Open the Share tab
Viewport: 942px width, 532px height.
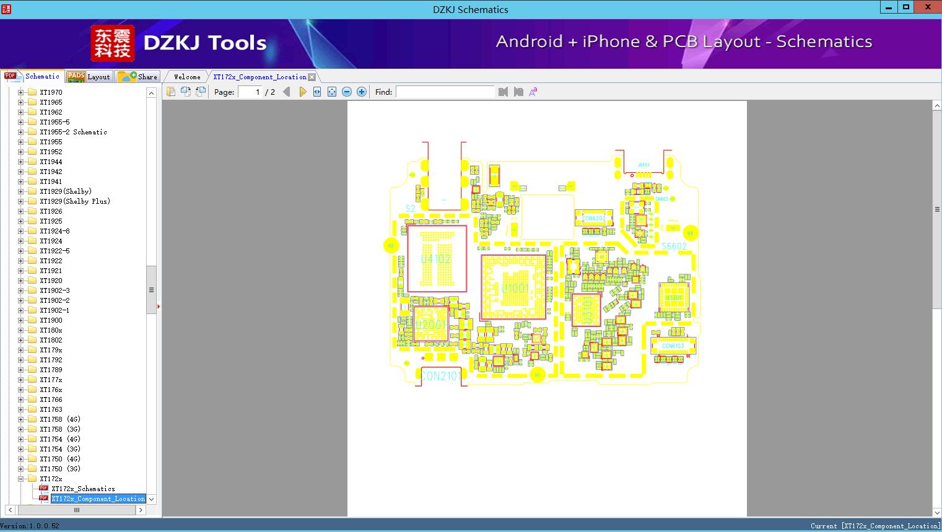(x=137, y=77)
